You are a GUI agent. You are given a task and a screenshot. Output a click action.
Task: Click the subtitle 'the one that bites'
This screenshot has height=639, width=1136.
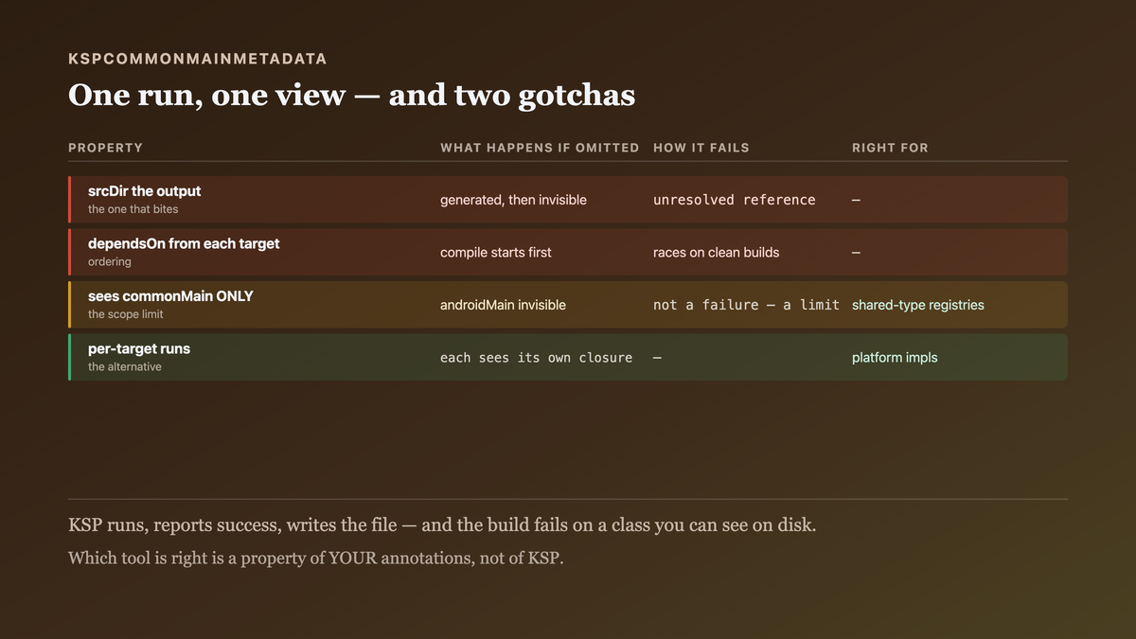(133, 209)
